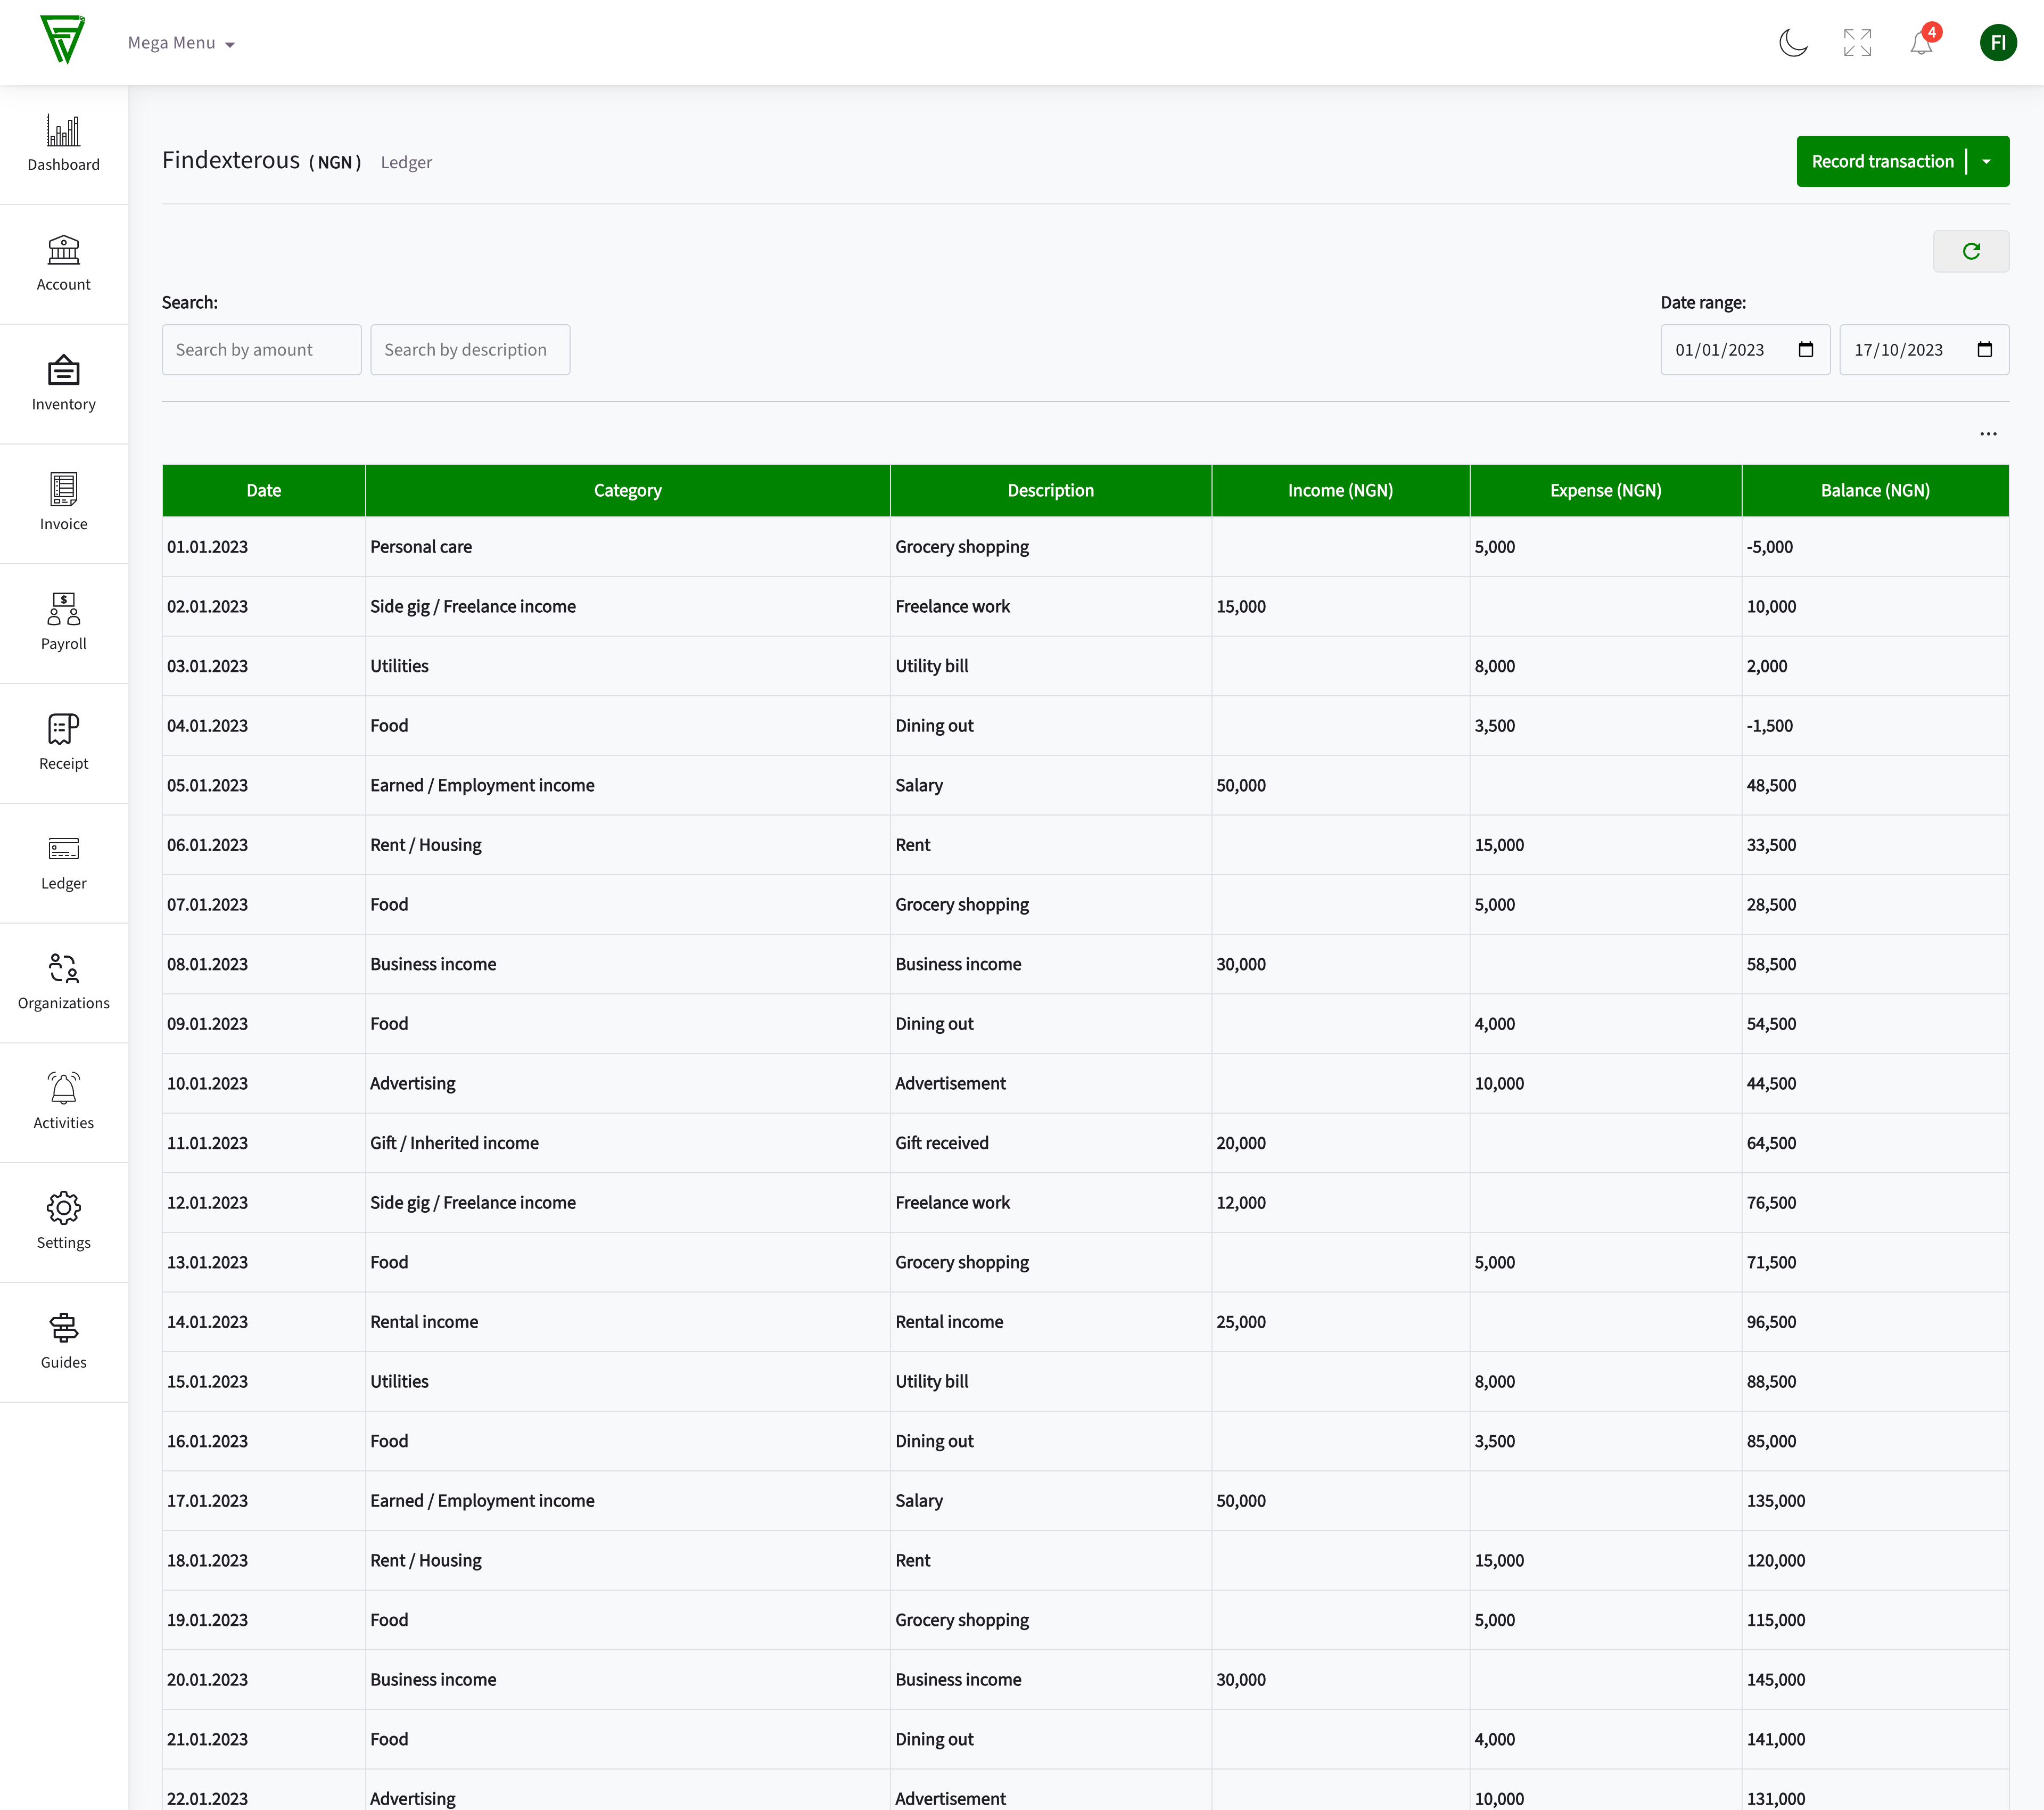Open the Dashboard sidebar icon
The image size is (2044, 1810).
[63, 144]
